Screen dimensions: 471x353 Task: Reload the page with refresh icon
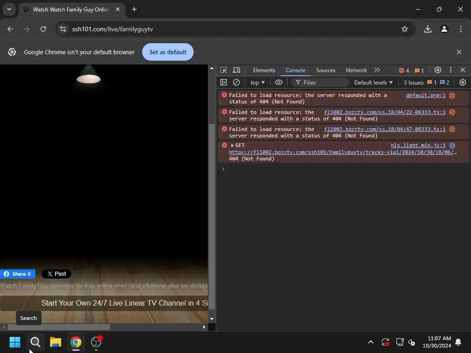coord(43,29)
